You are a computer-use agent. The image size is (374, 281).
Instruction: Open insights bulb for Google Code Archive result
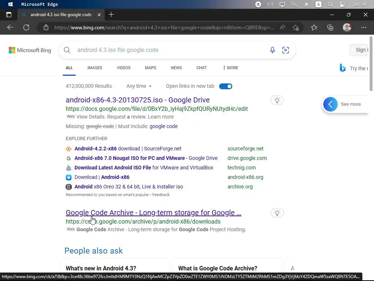(x=277, y=213)
